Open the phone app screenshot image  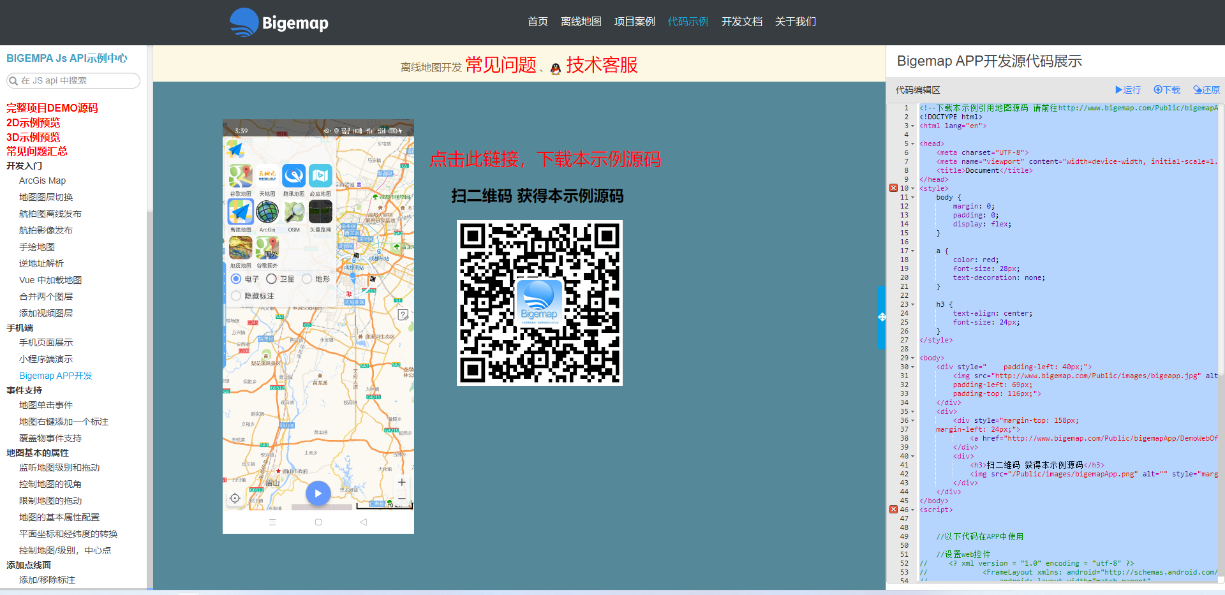[x=318, y=327]
